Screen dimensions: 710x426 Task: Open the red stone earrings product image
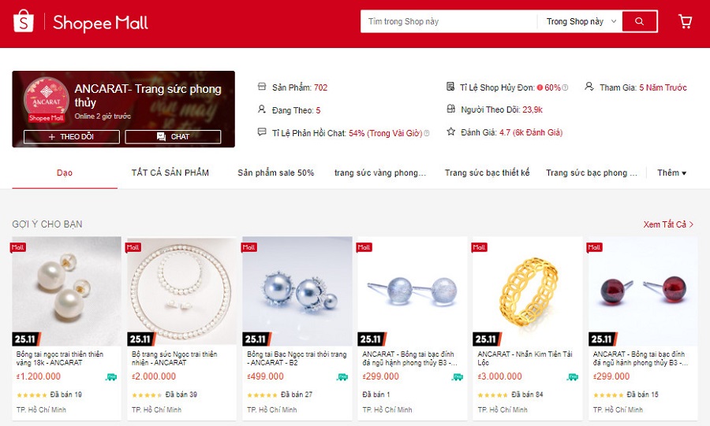click(643, 291)
